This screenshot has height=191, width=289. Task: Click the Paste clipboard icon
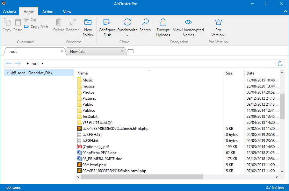(x=18, y=22)
